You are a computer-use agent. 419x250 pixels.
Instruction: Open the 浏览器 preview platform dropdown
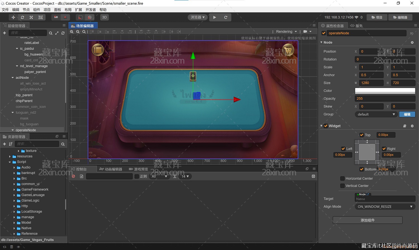click(x=198, y=17)
